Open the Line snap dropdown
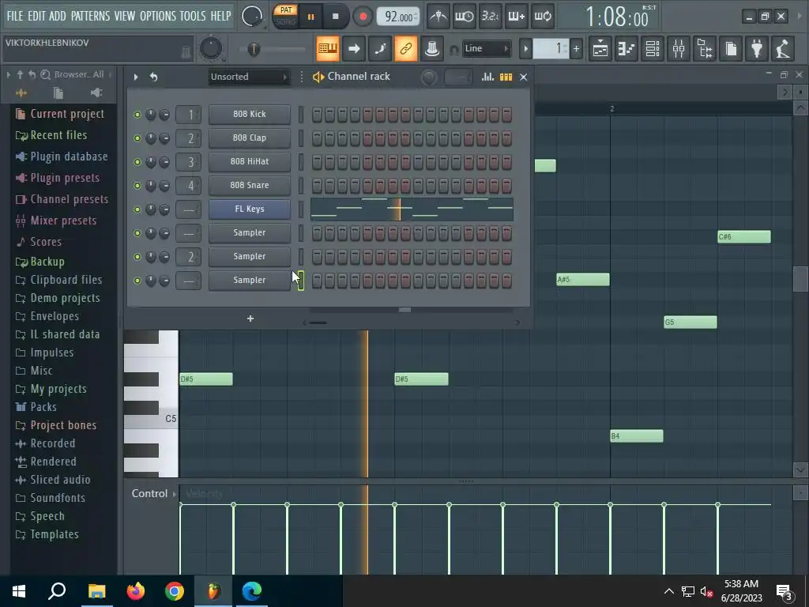The width and height of the screenshot is (809, 607). (x=487, y=49)
